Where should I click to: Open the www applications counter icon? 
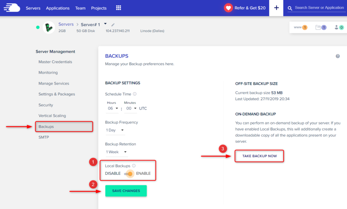coord(300,27)
